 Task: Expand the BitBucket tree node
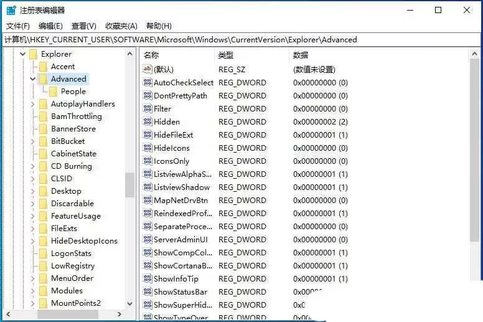(32, 141)
